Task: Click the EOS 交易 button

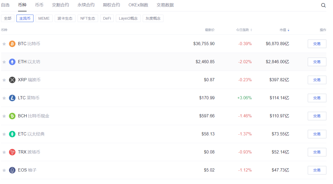Action: 317,170
